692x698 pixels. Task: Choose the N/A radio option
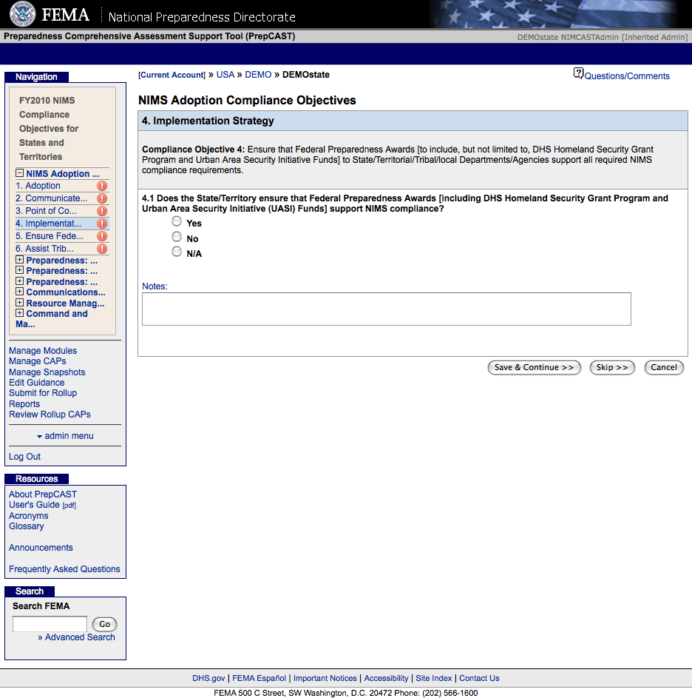click(177, 252)
